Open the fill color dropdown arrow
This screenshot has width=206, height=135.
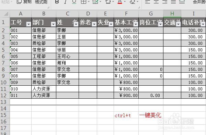113,2
